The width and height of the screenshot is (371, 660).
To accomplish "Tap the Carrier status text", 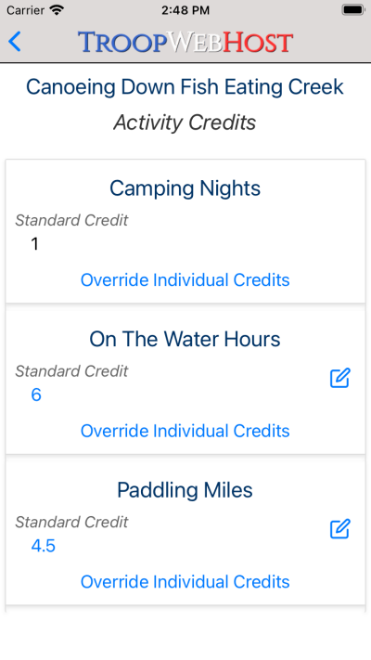I will tap(25, 9).
